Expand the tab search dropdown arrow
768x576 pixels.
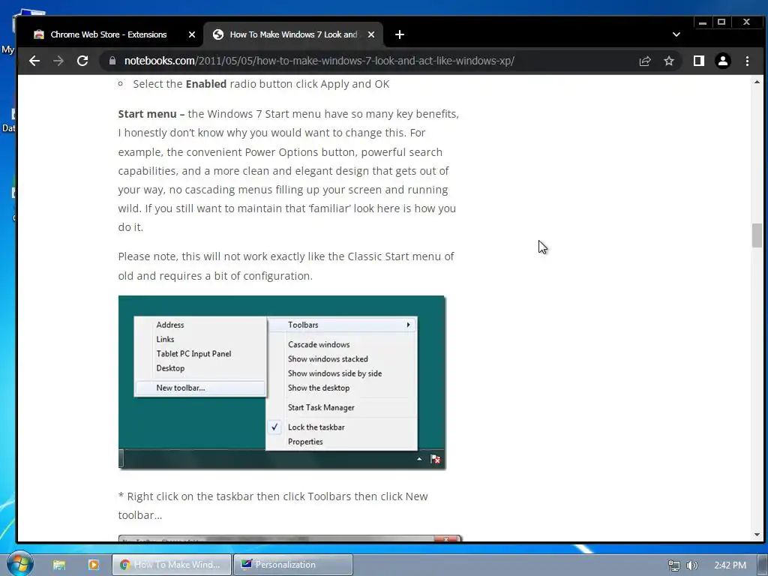pos(676,34)
